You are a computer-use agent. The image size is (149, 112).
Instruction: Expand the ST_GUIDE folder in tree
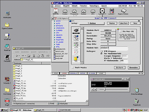54,42
